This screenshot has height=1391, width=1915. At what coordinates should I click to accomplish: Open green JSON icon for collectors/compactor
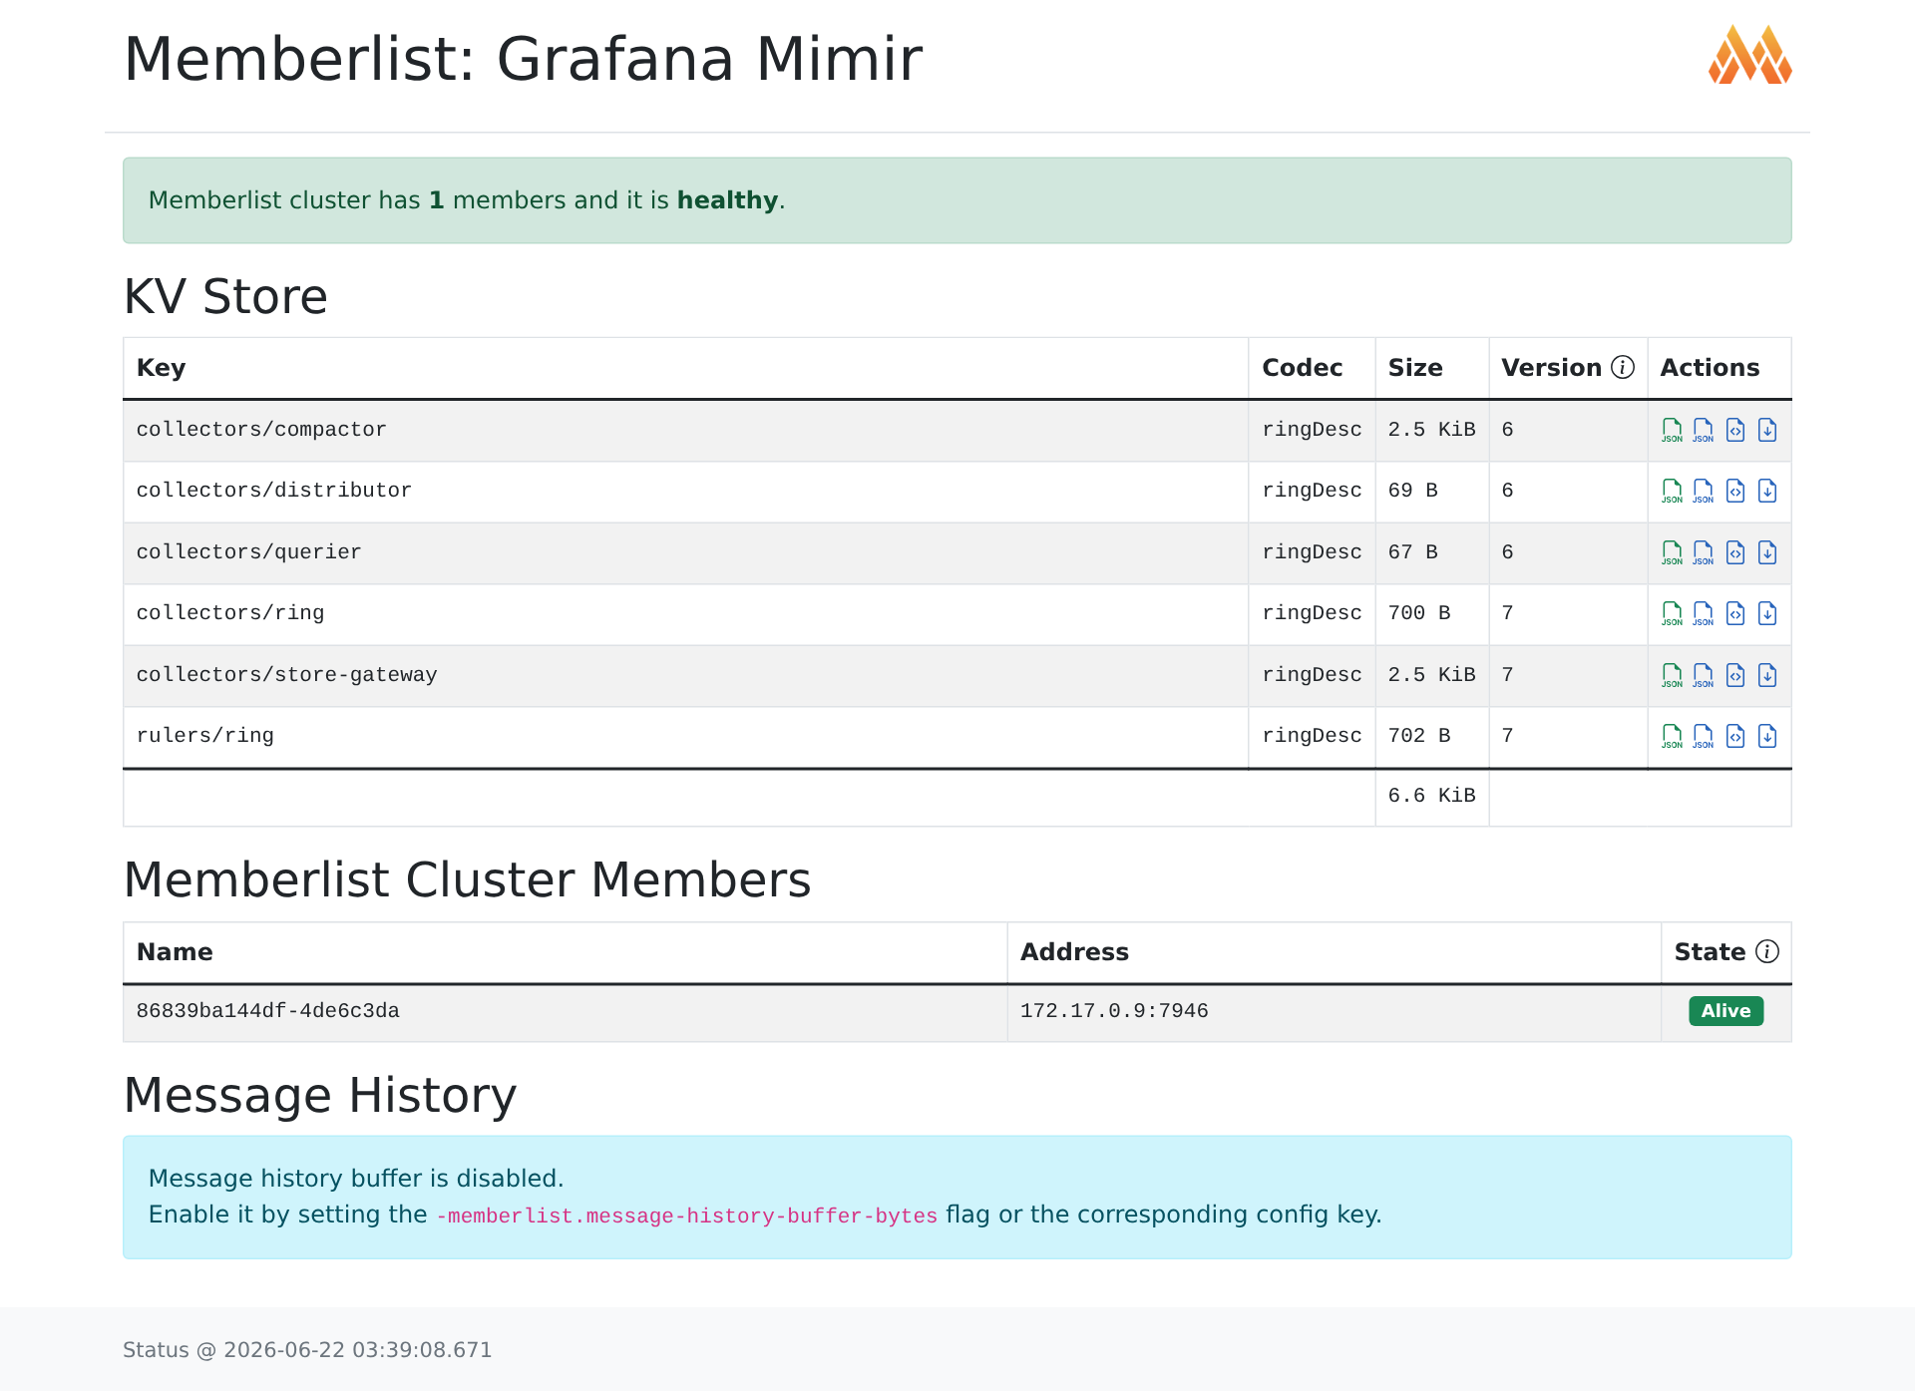tap(1672, 430)
